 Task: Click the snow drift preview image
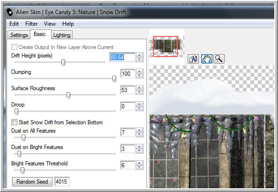point(212,127)
